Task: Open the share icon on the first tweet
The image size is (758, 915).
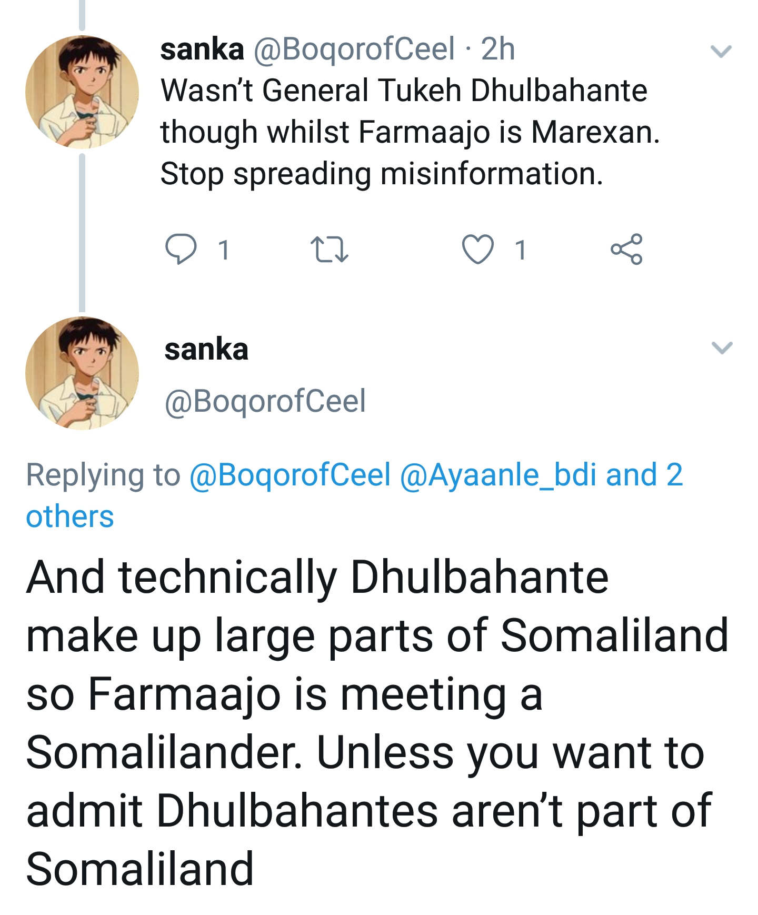Action: tap(626, 249)
